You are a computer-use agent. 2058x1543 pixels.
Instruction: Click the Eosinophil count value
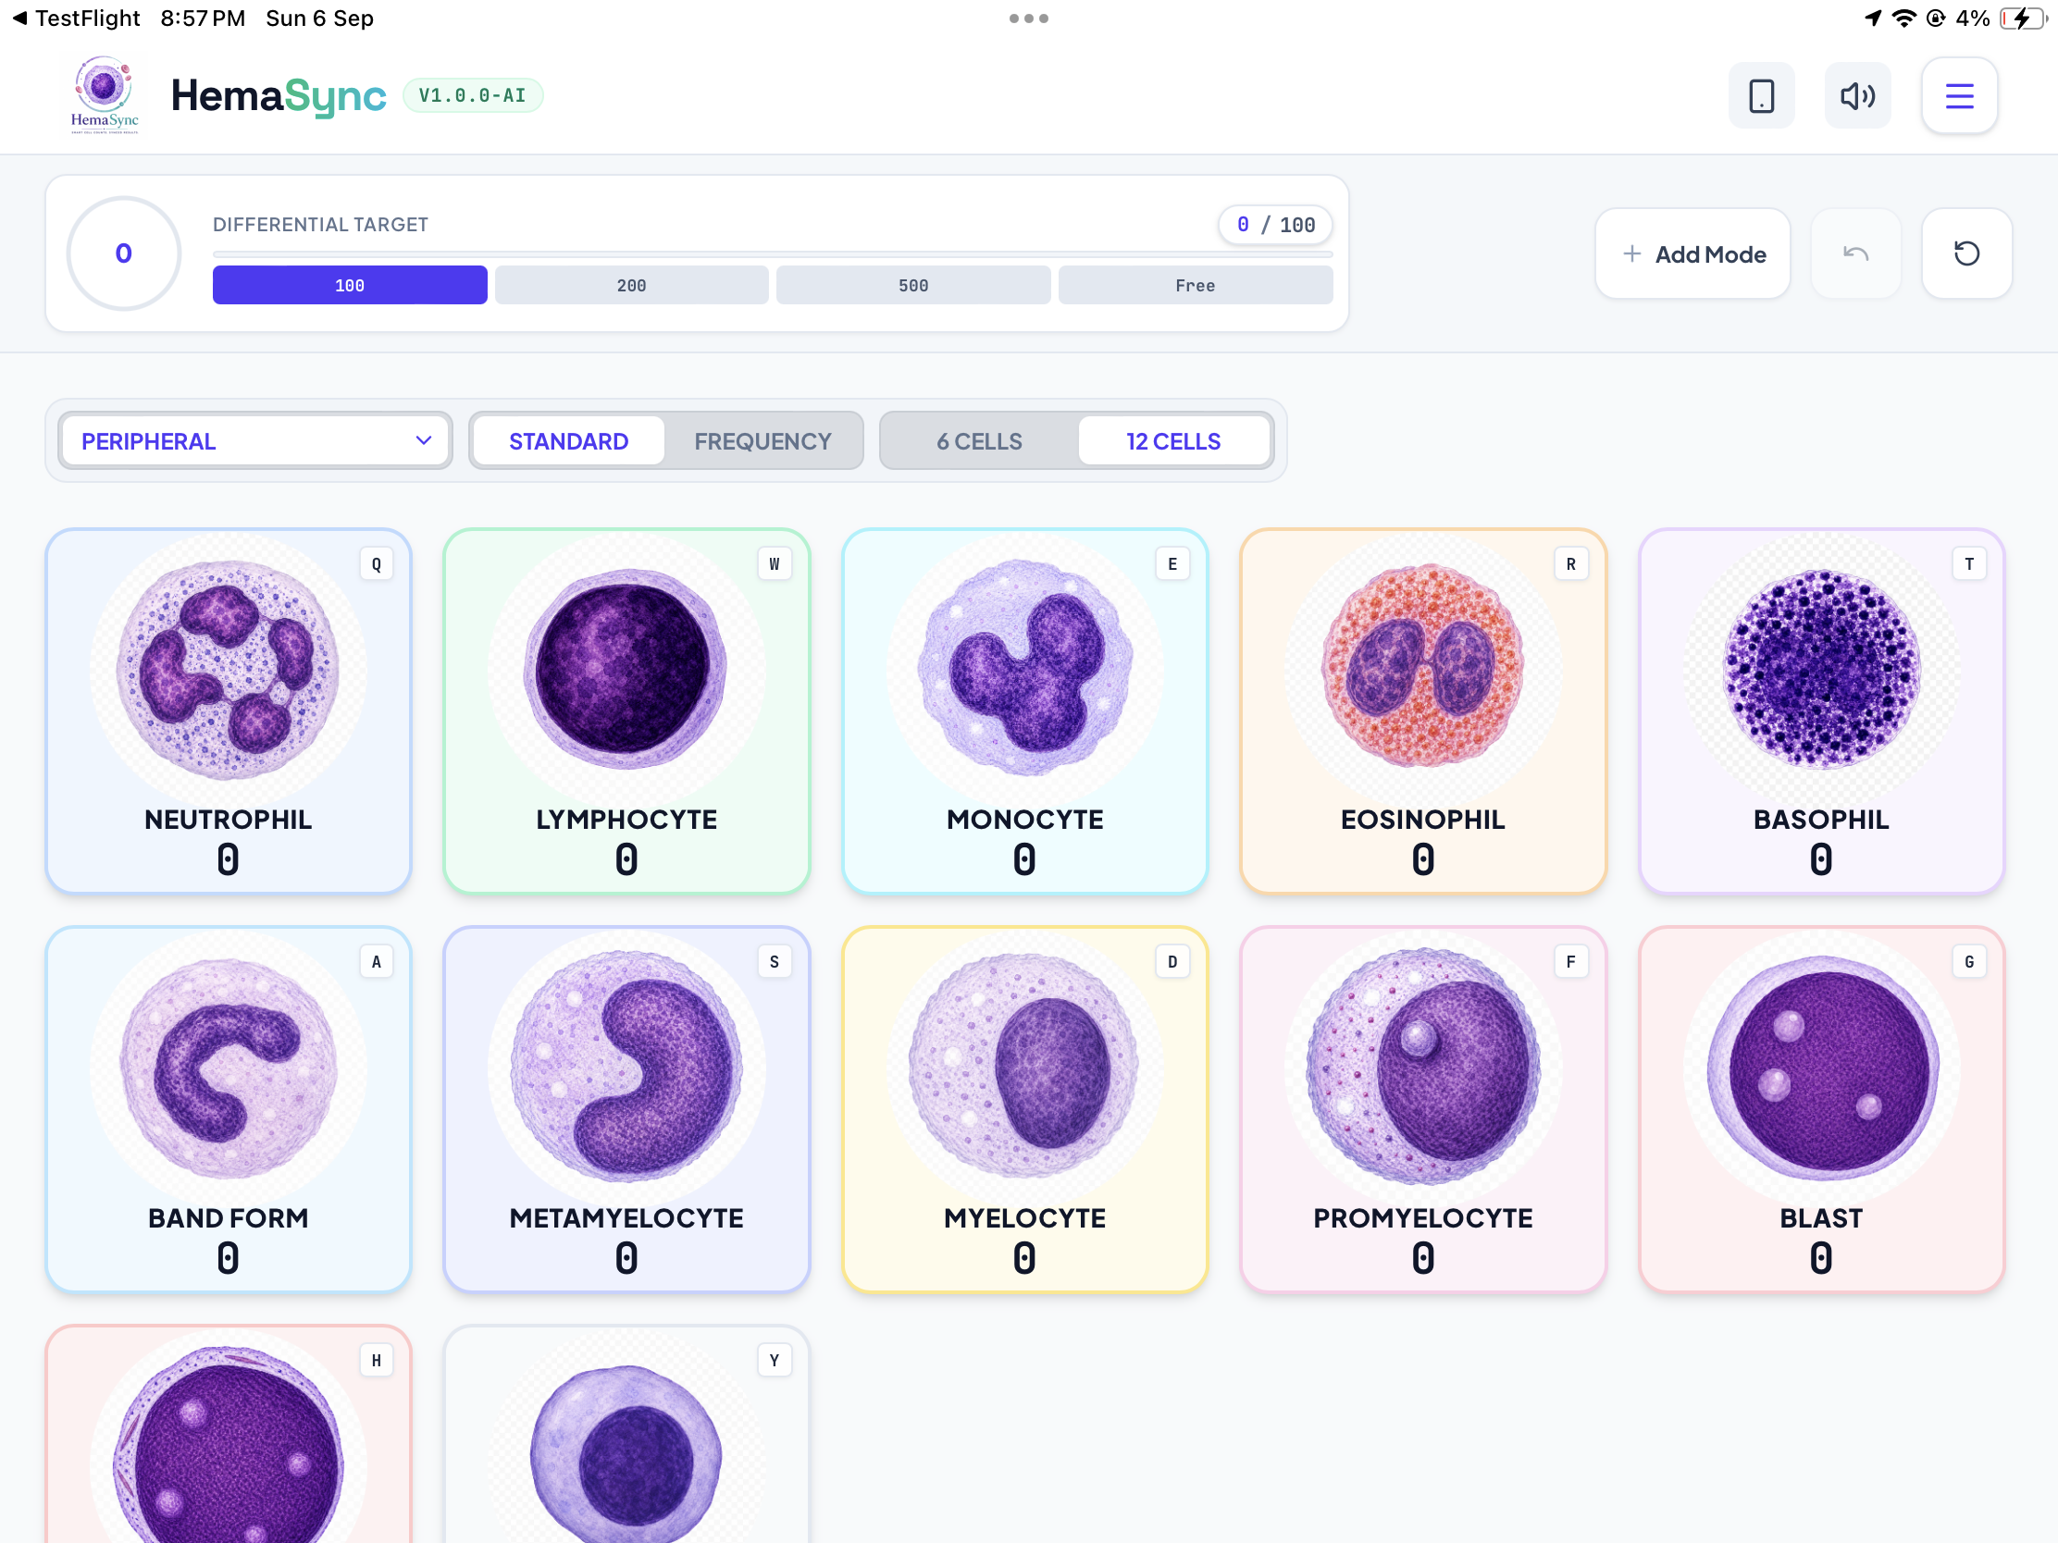[x=1422, y=859]
